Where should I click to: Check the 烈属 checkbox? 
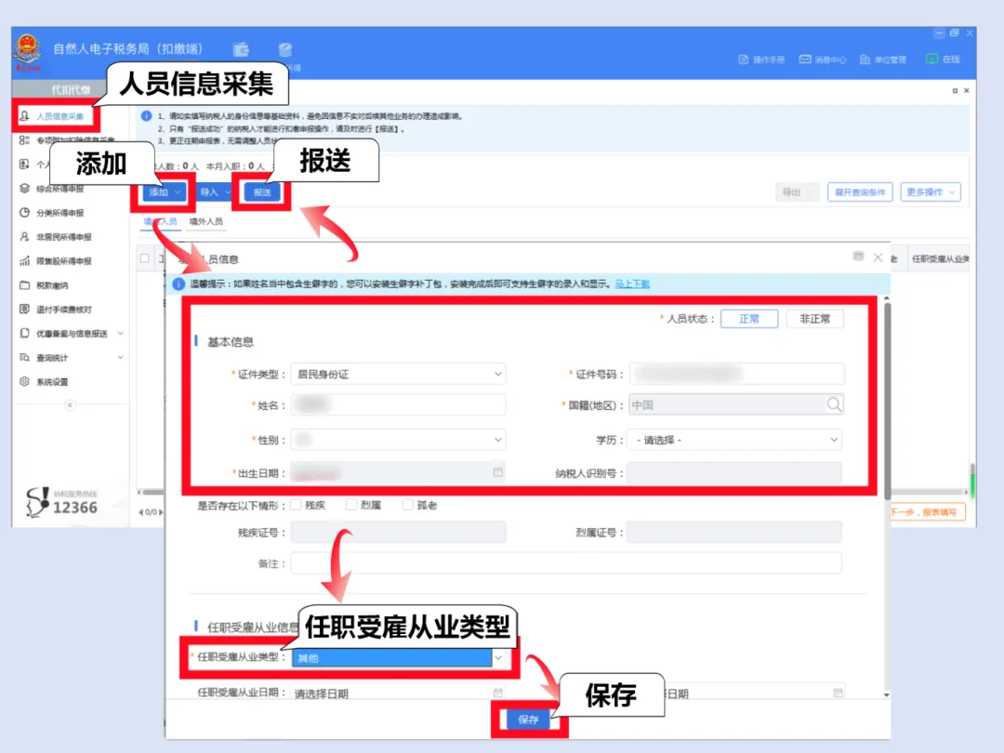pos(351,505)
